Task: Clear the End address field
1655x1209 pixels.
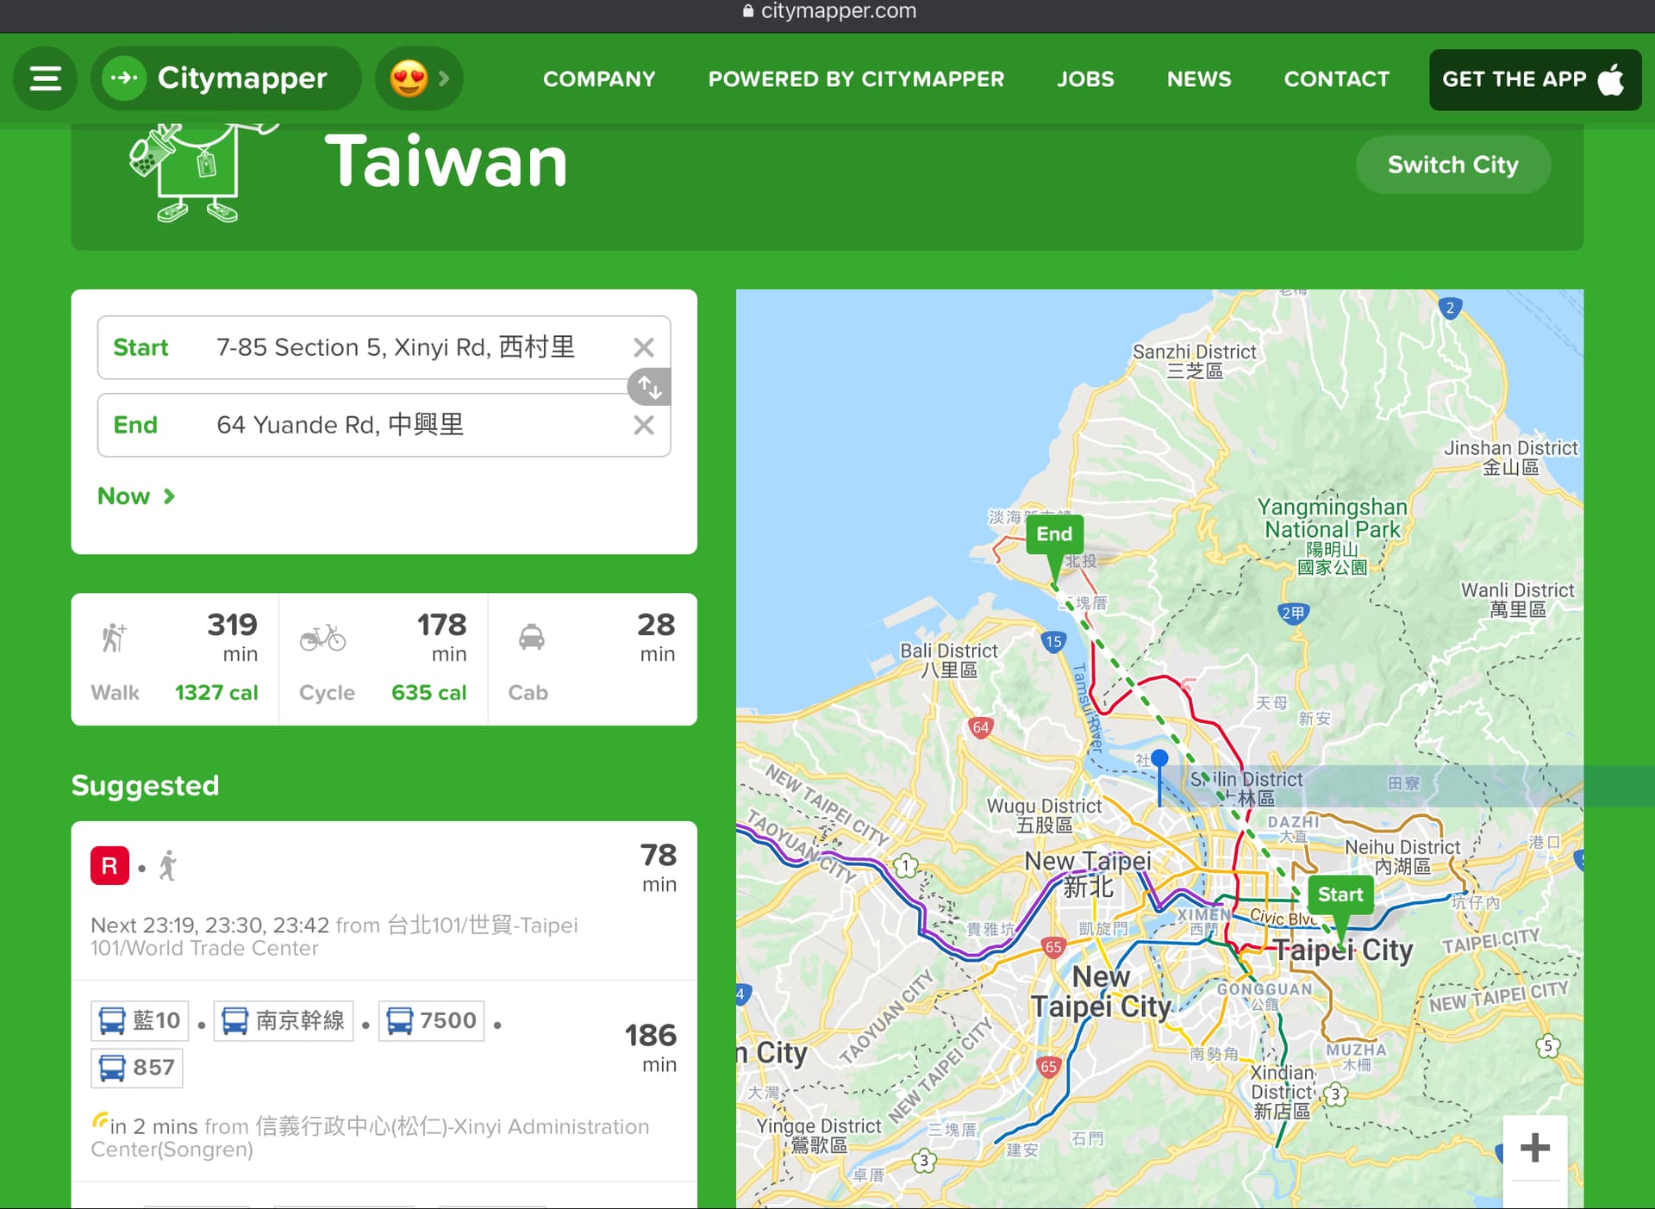Action: [x=643, y=425]
